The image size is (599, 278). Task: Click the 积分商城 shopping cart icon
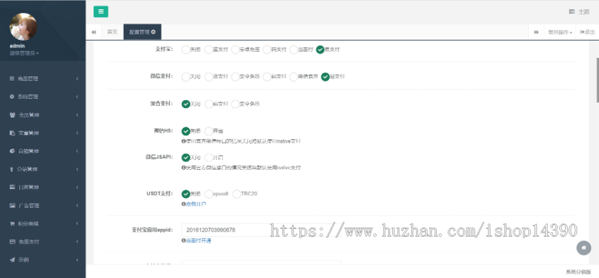click(12, 224)
